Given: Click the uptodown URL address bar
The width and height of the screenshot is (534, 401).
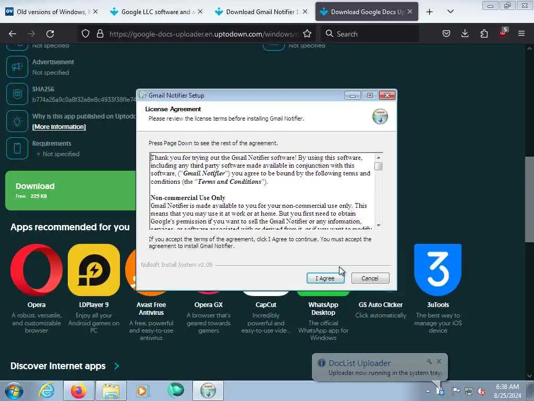Looking at the screenshot, I should coord(203,34).
